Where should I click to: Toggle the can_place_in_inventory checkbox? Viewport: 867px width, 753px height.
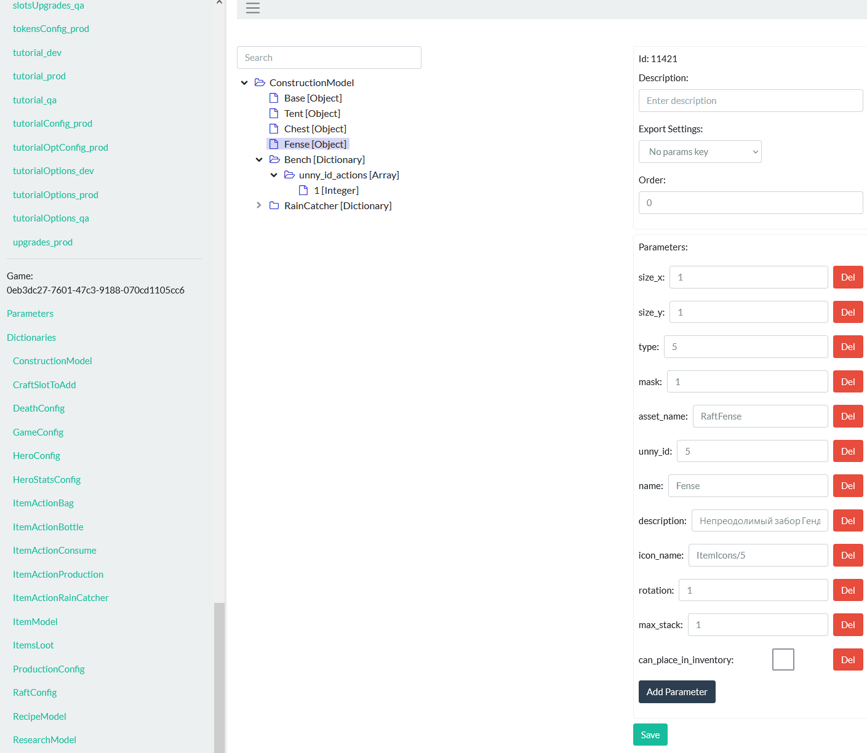[783, 659]
